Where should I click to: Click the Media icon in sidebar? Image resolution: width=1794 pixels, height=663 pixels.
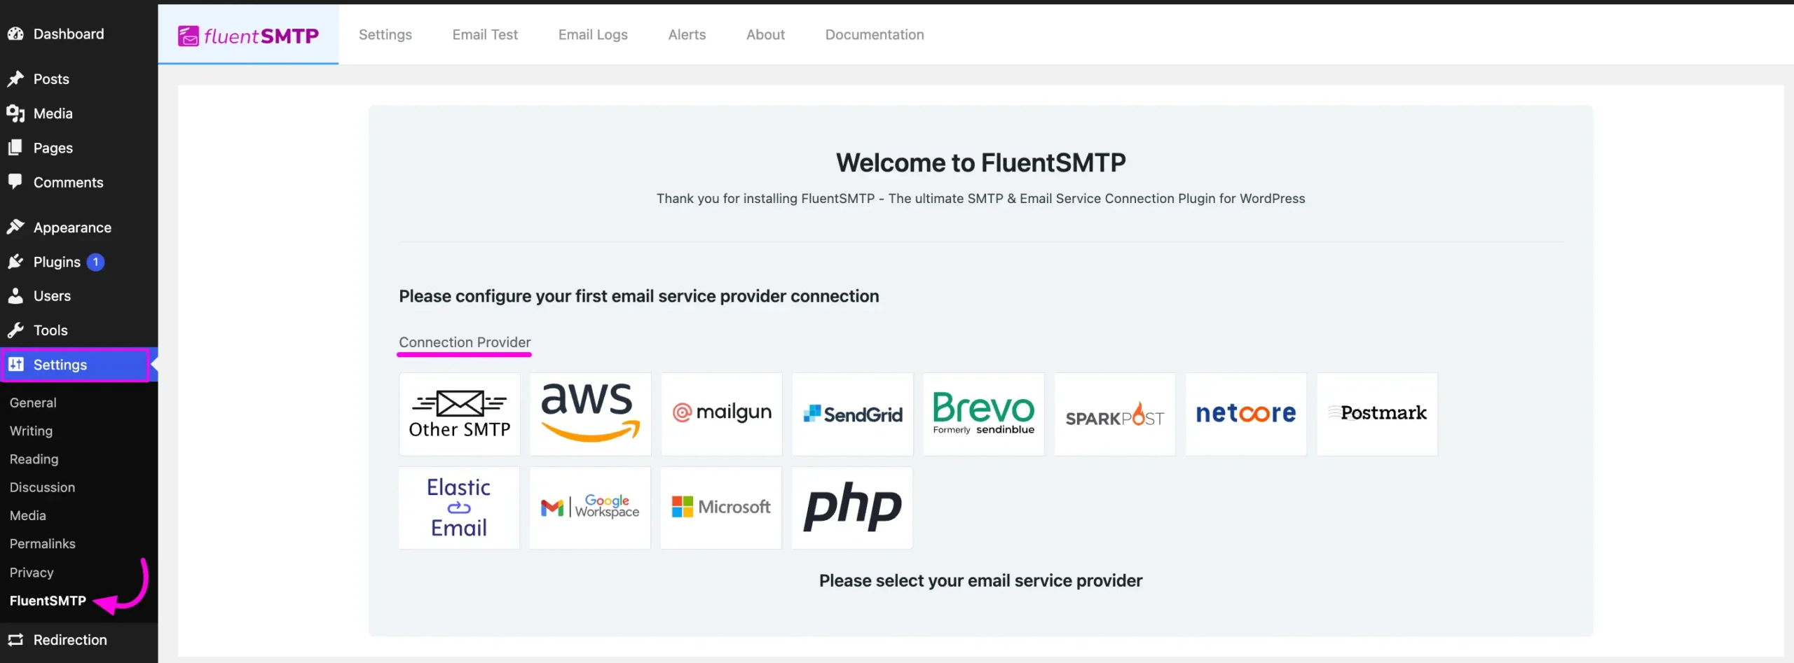[15, 113]
